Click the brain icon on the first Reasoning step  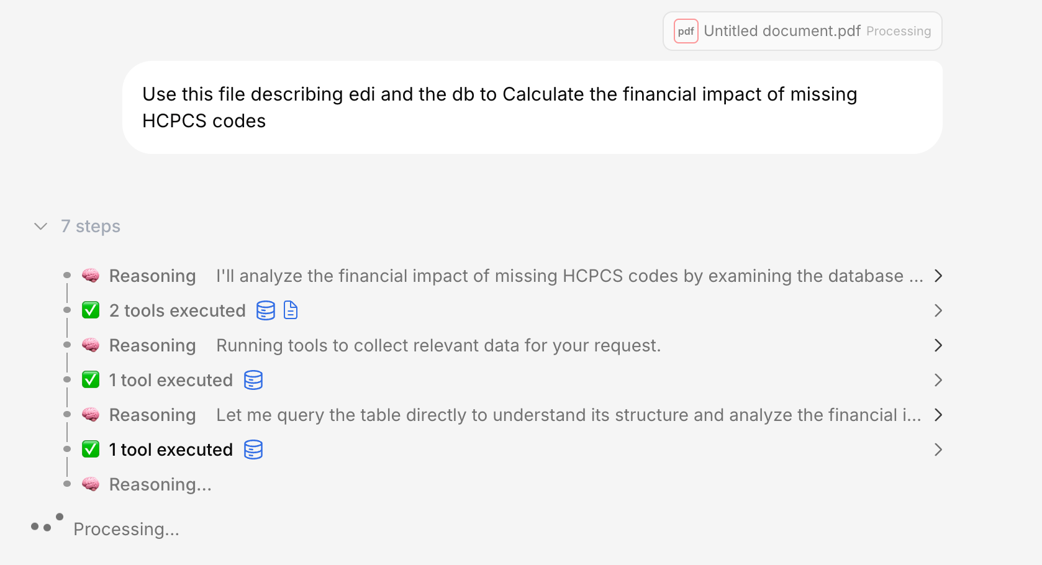[91, 276]
